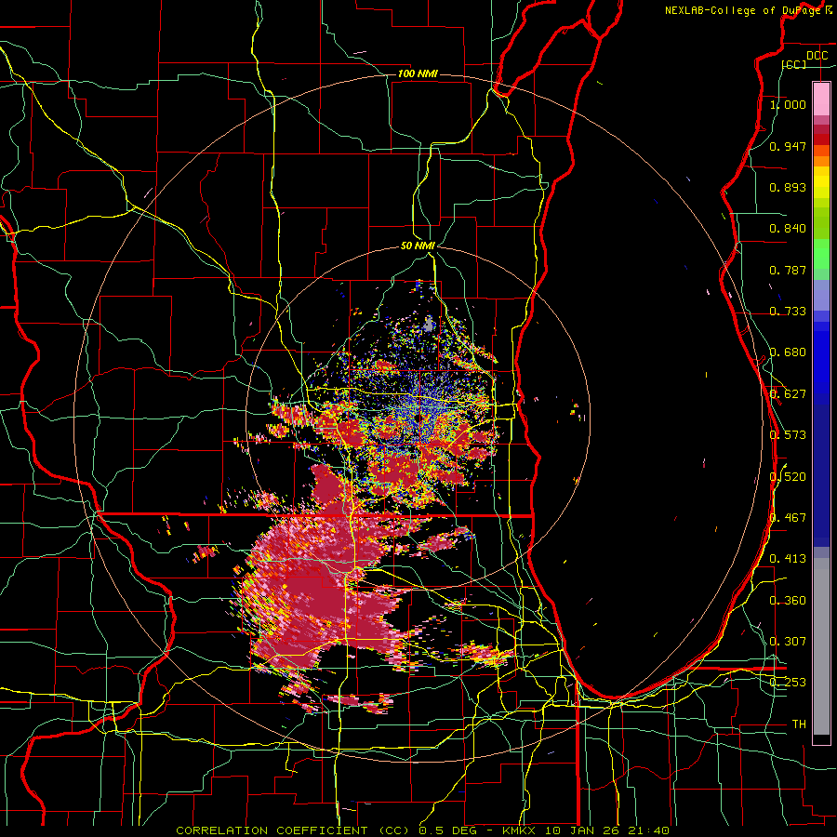Click the 0.520 legend value
837x837 pixels.
788,477
